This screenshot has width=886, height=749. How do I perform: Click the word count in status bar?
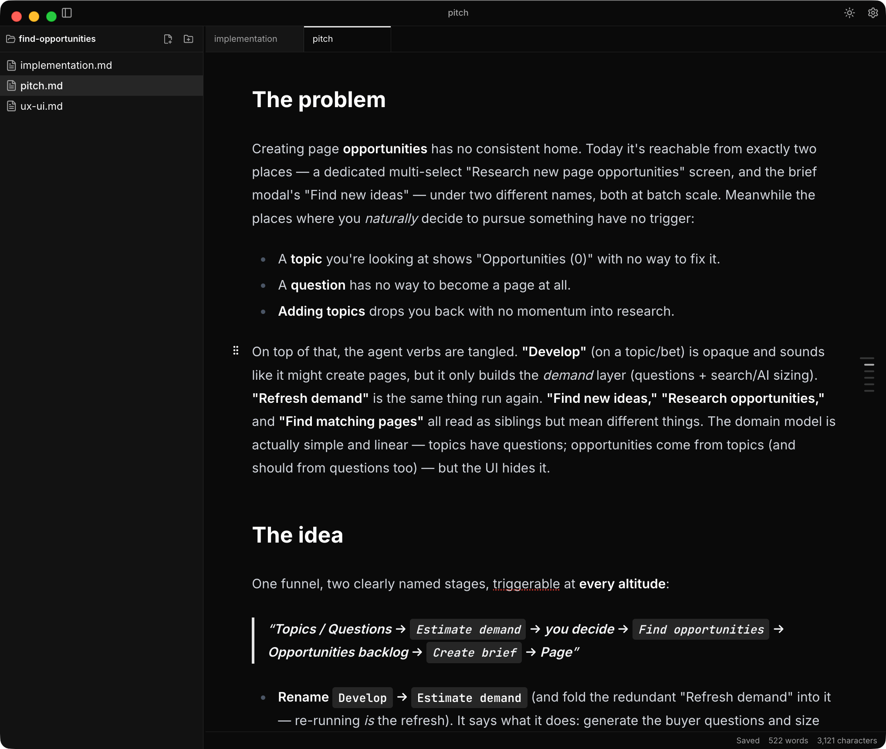pyautogui.click(x=788, y=741)
